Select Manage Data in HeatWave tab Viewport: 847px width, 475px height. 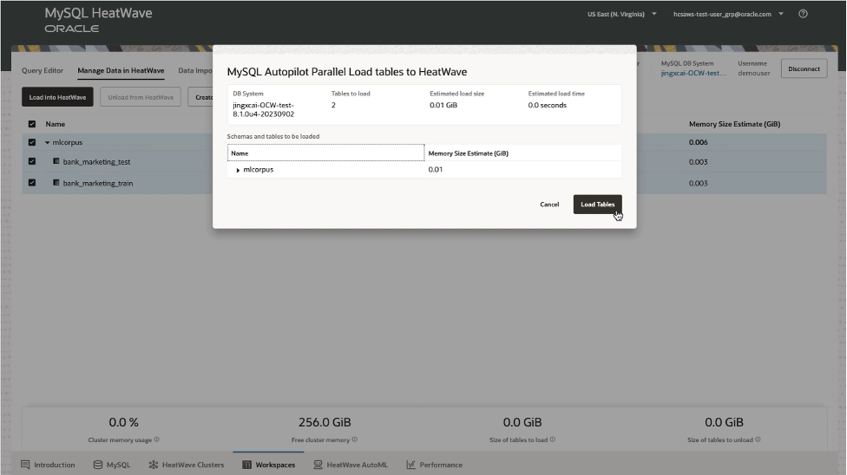[121, 71]
